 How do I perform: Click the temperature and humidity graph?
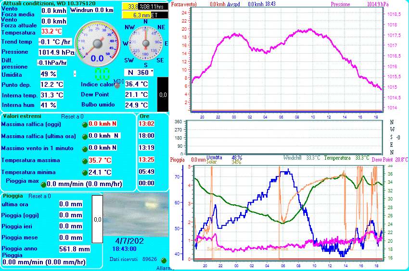[288, 213]
